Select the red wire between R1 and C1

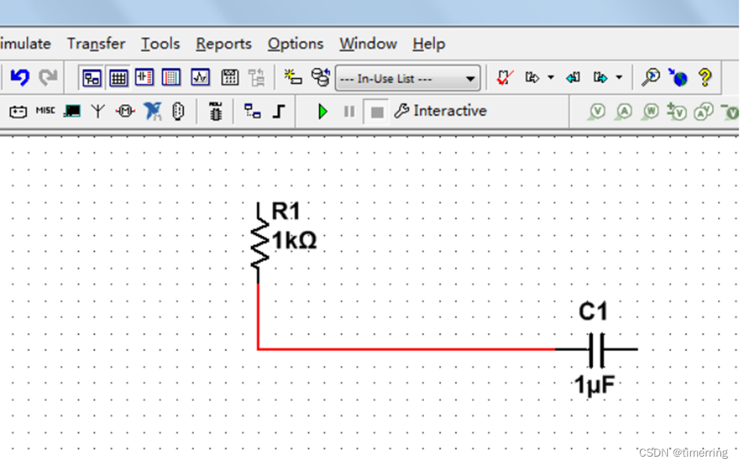(406, 349)
